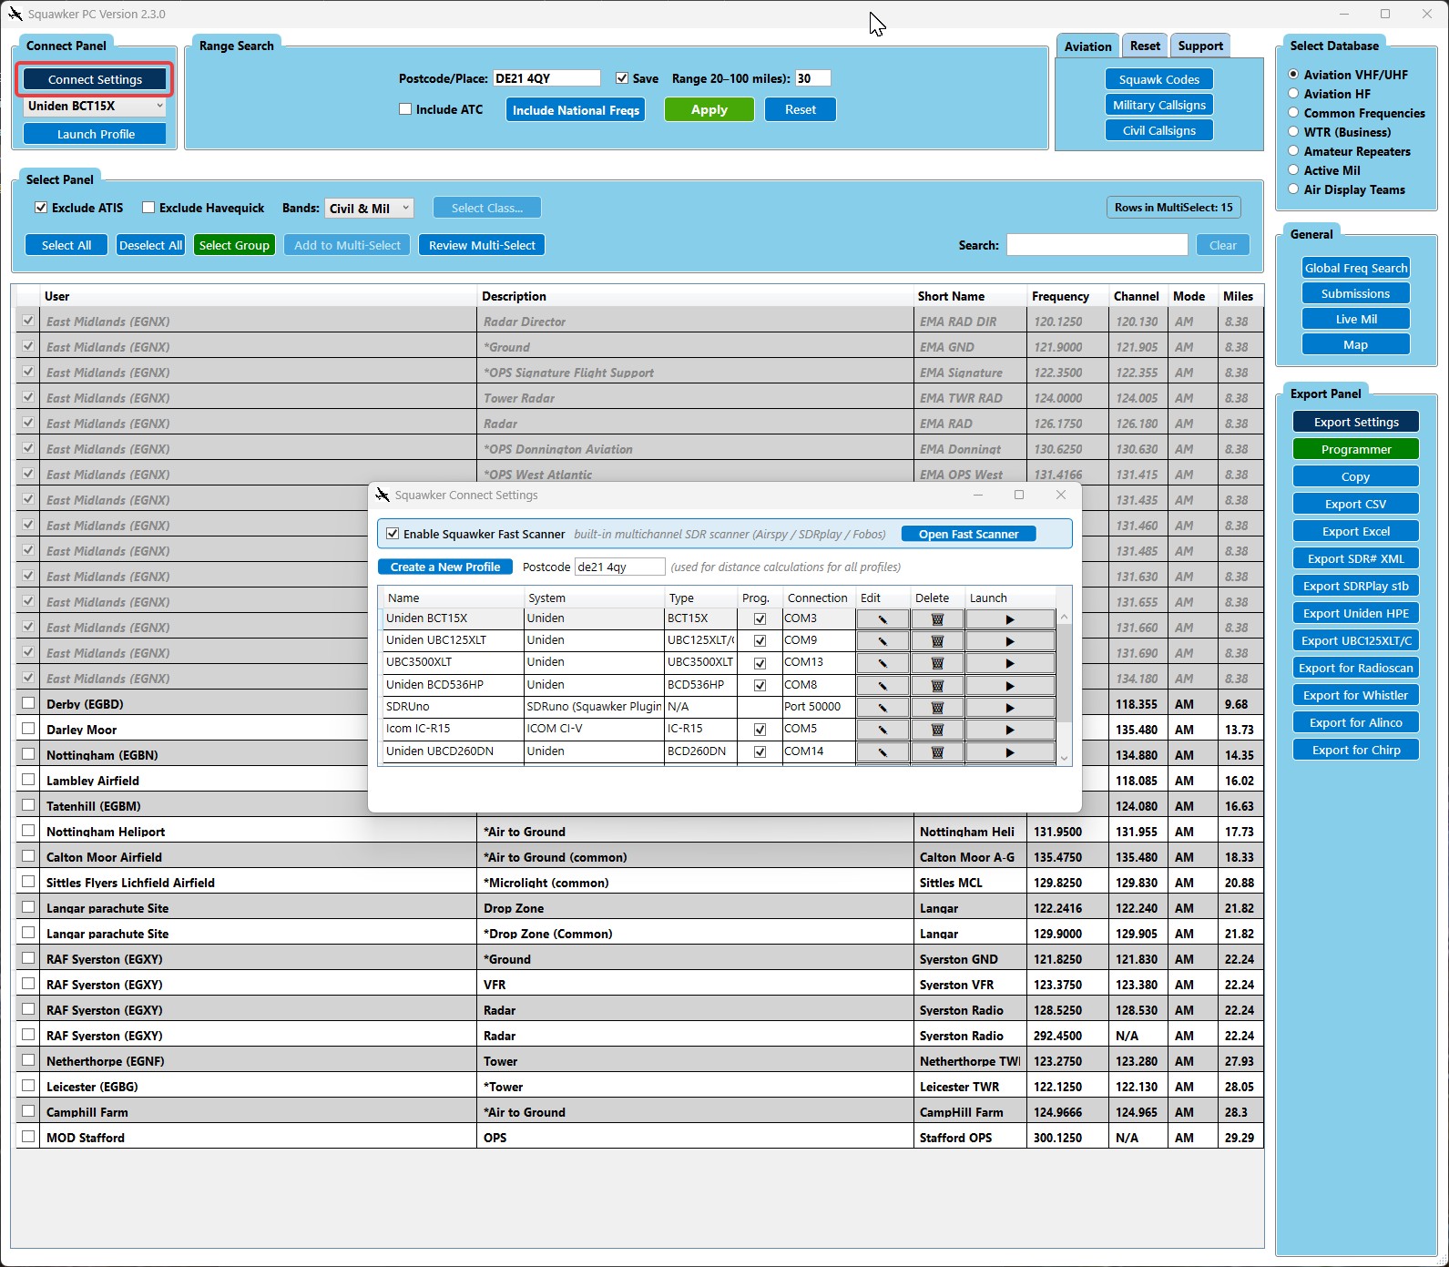Delete the SDRUno profile bin icon
Viewport: 1449px width, 1267px height.
click(x=937, y=708)
